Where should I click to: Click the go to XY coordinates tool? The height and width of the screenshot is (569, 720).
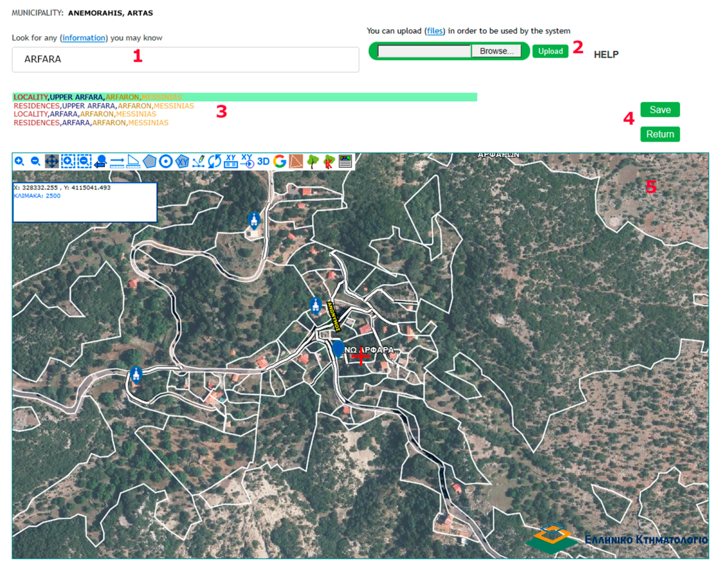247,161
